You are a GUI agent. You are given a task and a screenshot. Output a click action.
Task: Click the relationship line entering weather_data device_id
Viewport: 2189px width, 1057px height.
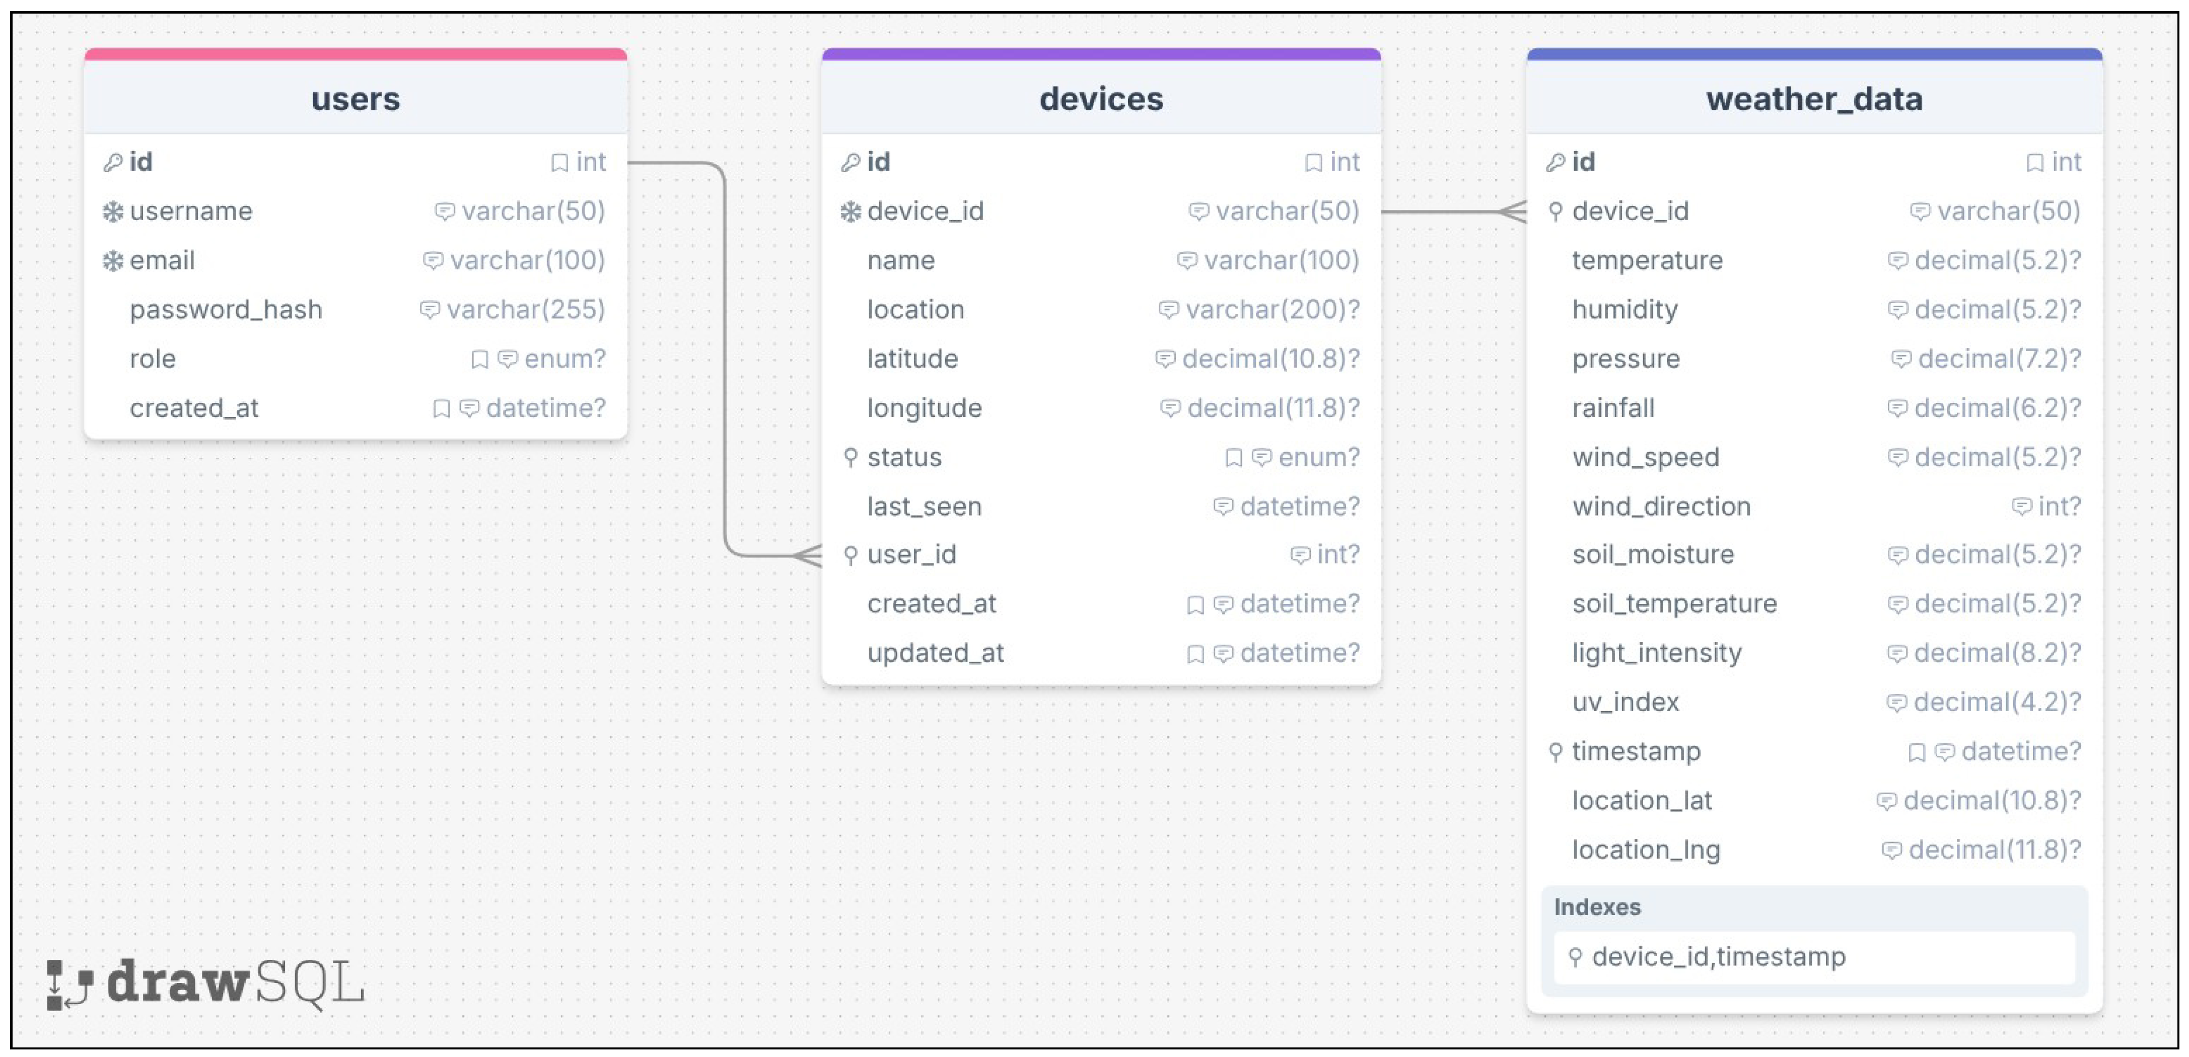[1454, 212]
